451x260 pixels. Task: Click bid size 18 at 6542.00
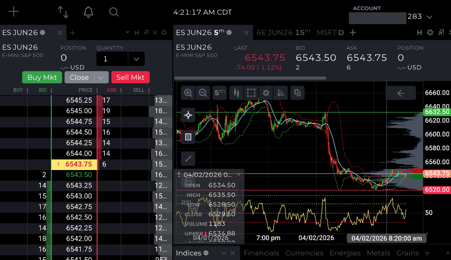[x=42, y=239]
